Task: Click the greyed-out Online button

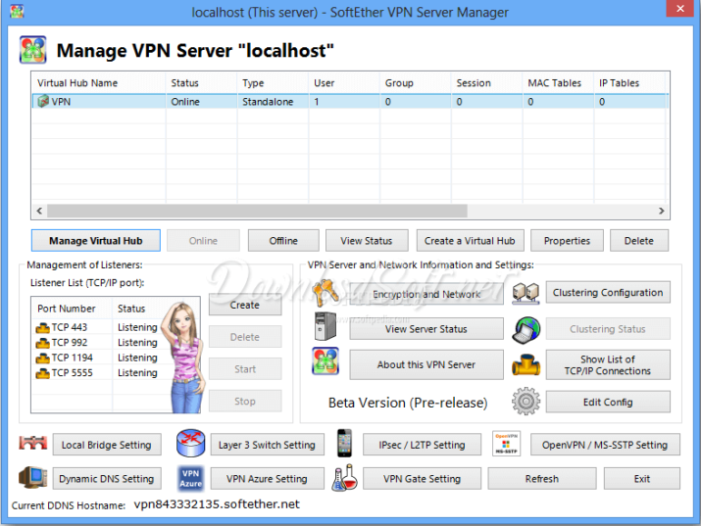Action: tap(203, 241)
